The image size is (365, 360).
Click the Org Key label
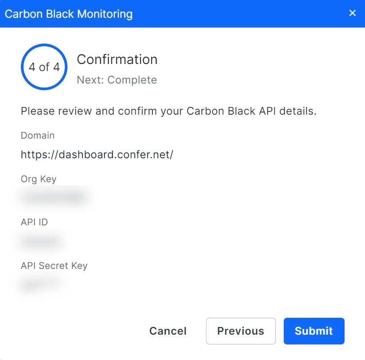click(39, 179)
